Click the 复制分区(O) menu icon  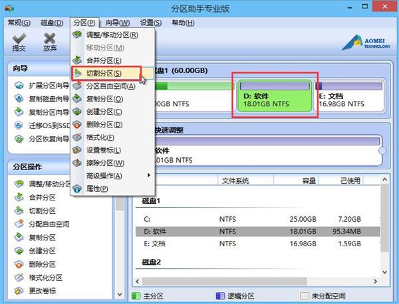coord(77,98)
